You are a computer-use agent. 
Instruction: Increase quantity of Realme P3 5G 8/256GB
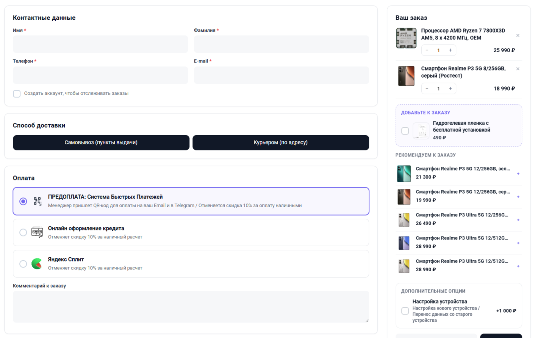coord(450,89)
